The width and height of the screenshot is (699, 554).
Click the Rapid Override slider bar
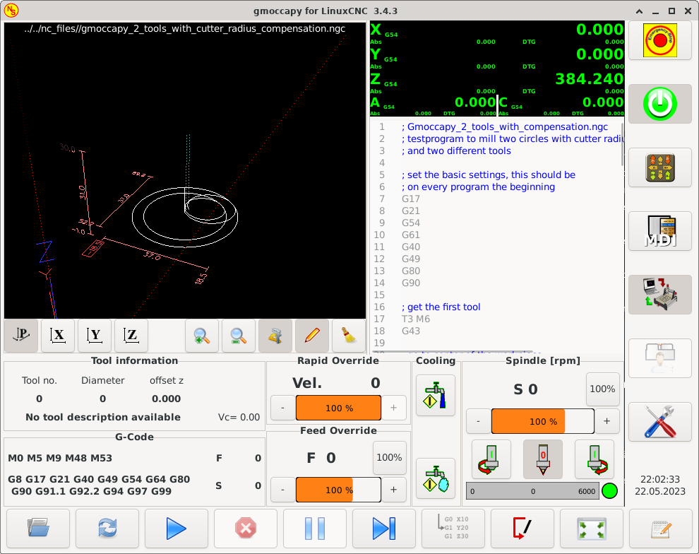(338, 408)
